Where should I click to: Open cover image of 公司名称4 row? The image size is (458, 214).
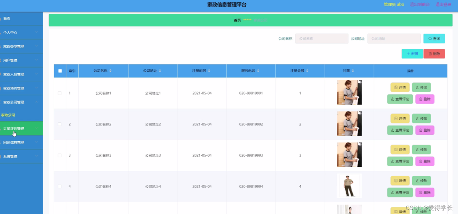click(349, 186)
